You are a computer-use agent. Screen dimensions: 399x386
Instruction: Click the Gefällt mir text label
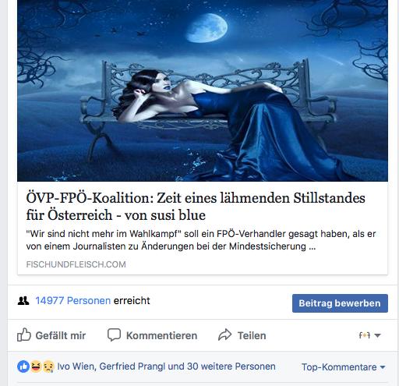[61, 335]
